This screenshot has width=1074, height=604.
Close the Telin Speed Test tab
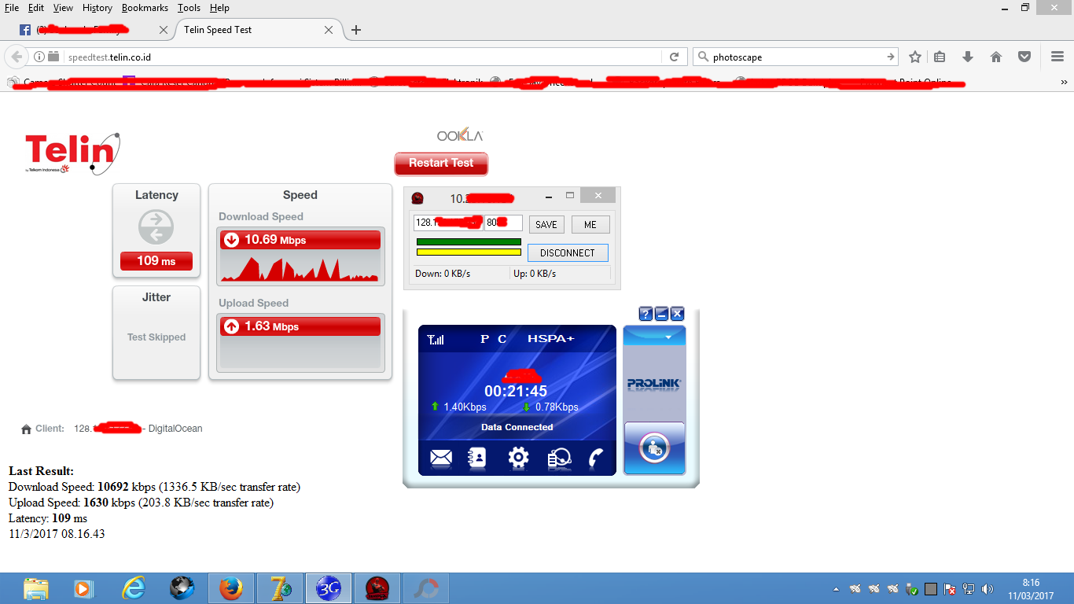pyautogui.click(x=329, y=30)
